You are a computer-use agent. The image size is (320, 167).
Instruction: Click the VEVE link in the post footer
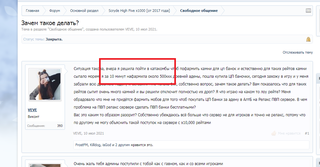77,133
